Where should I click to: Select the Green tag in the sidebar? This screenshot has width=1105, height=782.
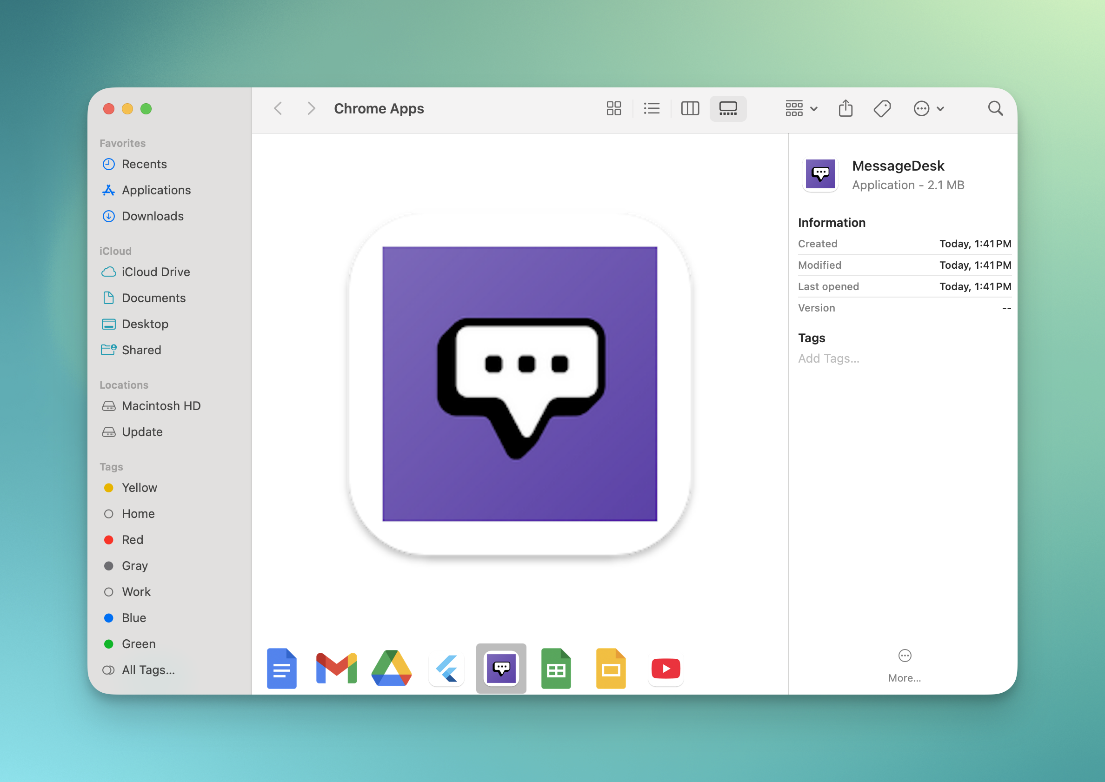pyautogui.click(x=138, y=643)
